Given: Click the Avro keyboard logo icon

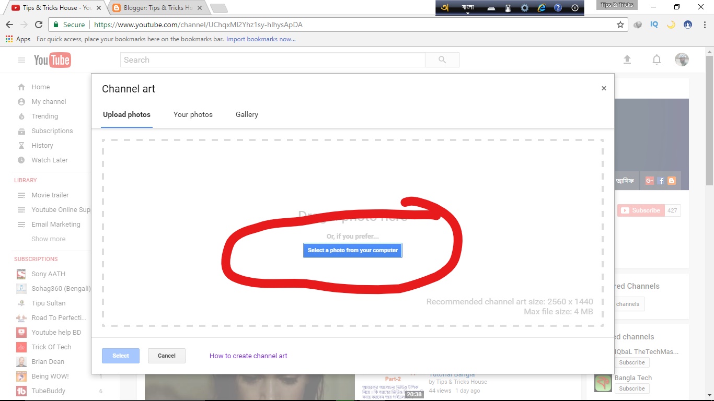Looking at the screenshot, I should pyautogui.click(x=445, y=8).
